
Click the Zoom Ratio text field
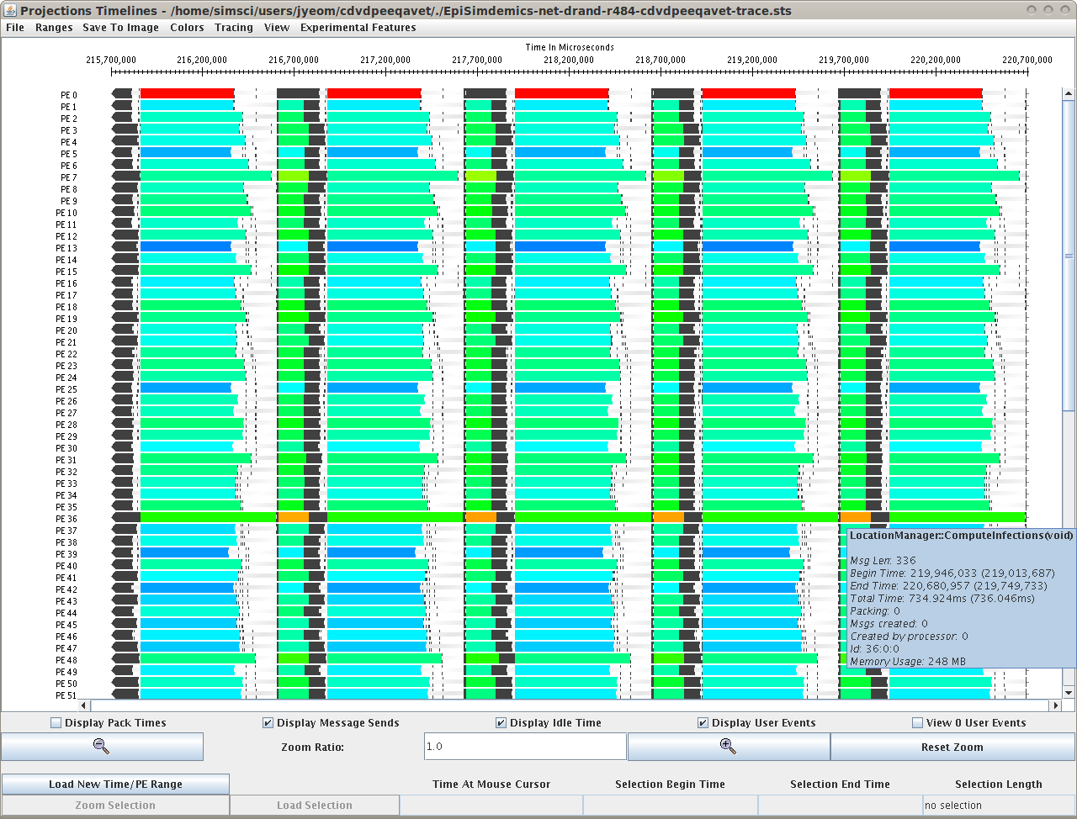point(525,747)
